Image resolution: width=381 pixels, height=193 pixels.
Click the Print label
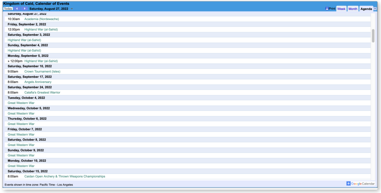tap(332, 9)
